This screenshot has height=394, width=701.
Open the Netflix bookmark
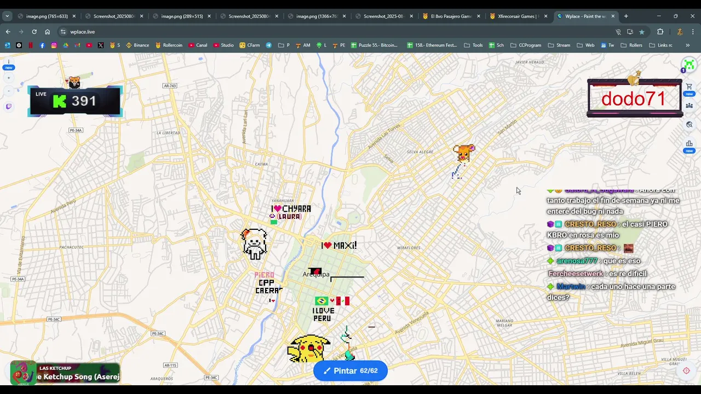(x=31, y=45)
